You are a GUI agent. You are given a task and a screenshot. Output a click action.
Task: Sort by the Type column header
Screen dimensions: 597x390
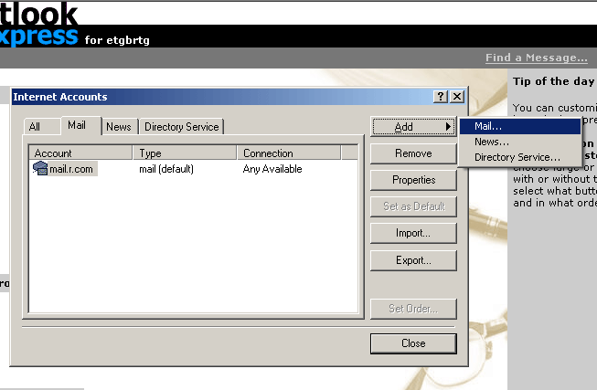(185, 153)
